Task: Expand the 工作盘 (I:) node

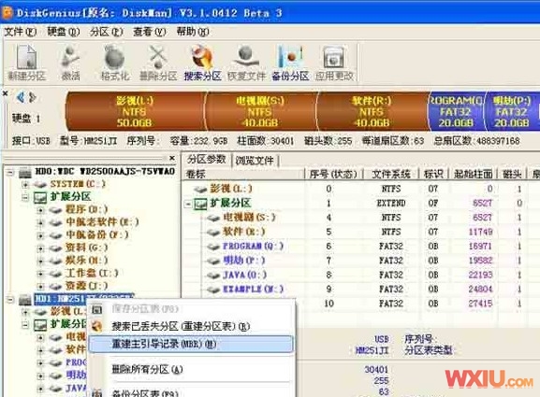Action: click(40, 274)
